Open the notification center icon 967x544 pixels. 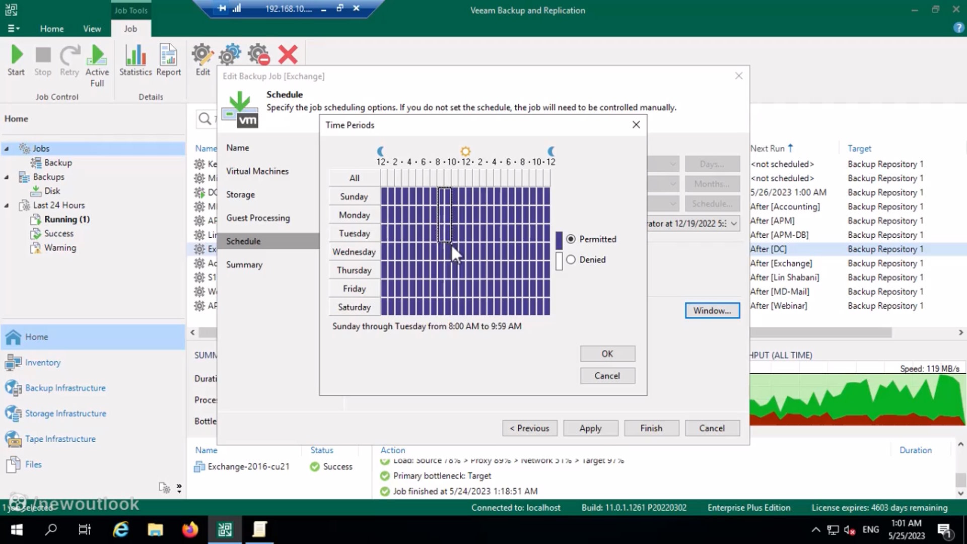click(x=944, y=530)
